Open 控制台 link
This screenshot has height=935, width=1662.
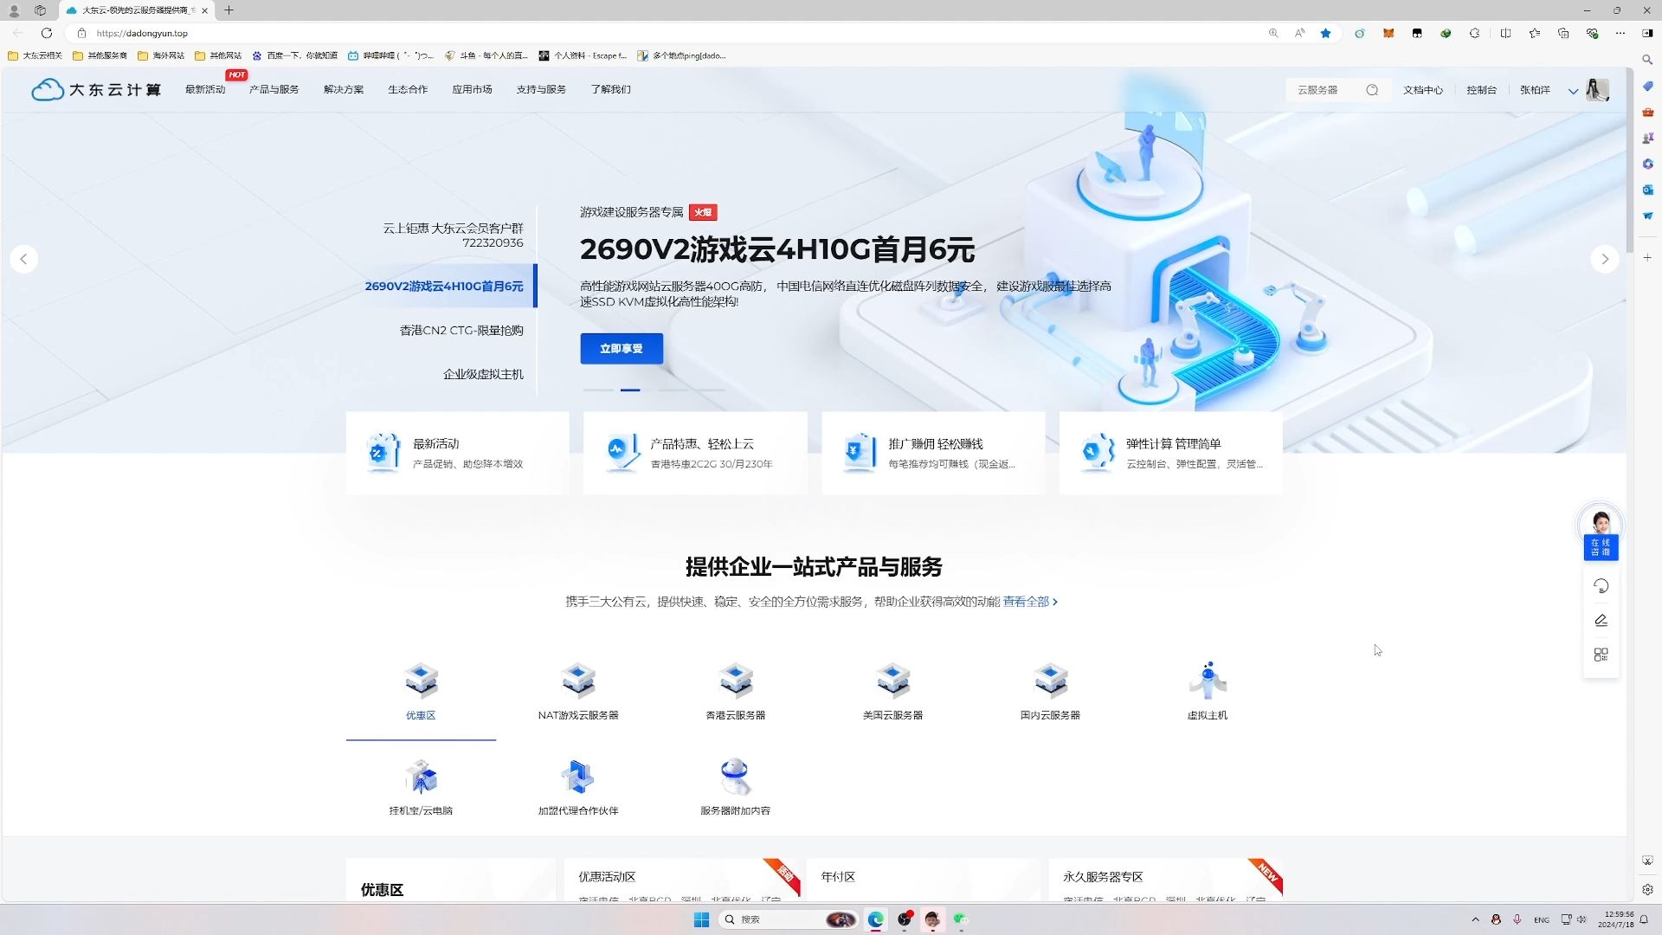tap(1481, 90)
